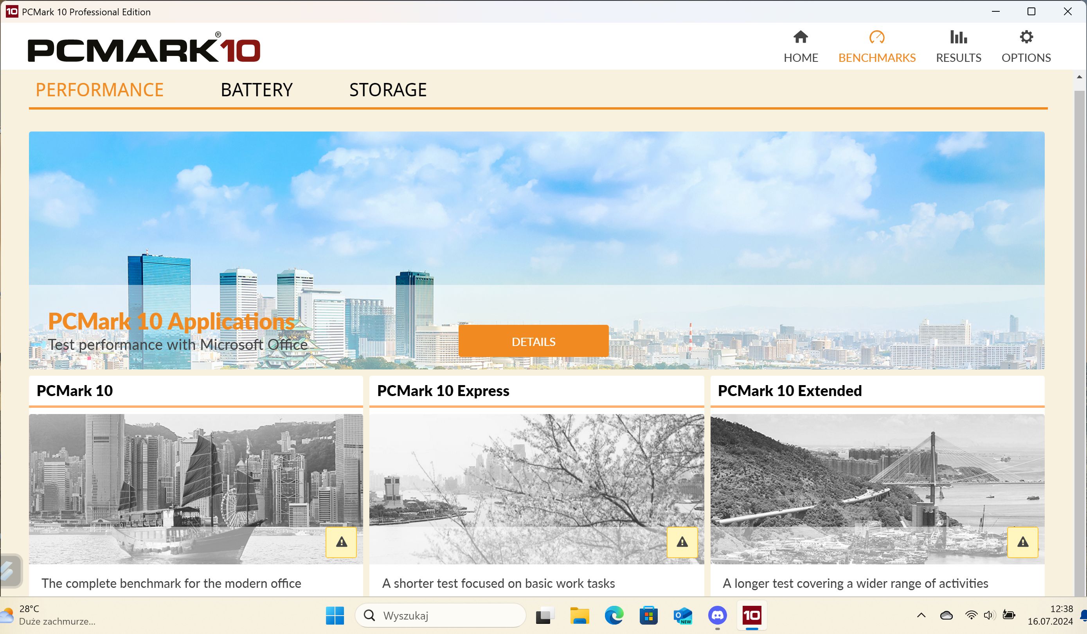Minimize the PCMark 10 window
The width and height of the screenshot is (1087, 634).
pyautogui.click(x=995, y=12)
